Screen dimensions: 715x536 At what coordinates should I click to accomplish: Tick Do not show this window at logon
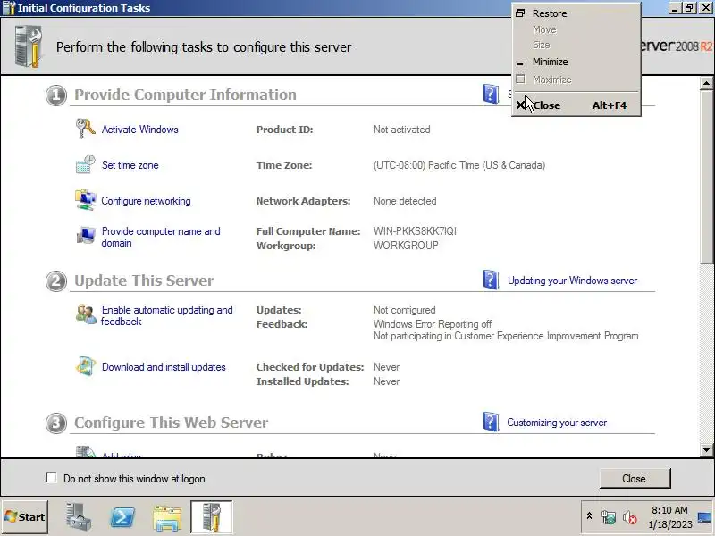(51, 477)
